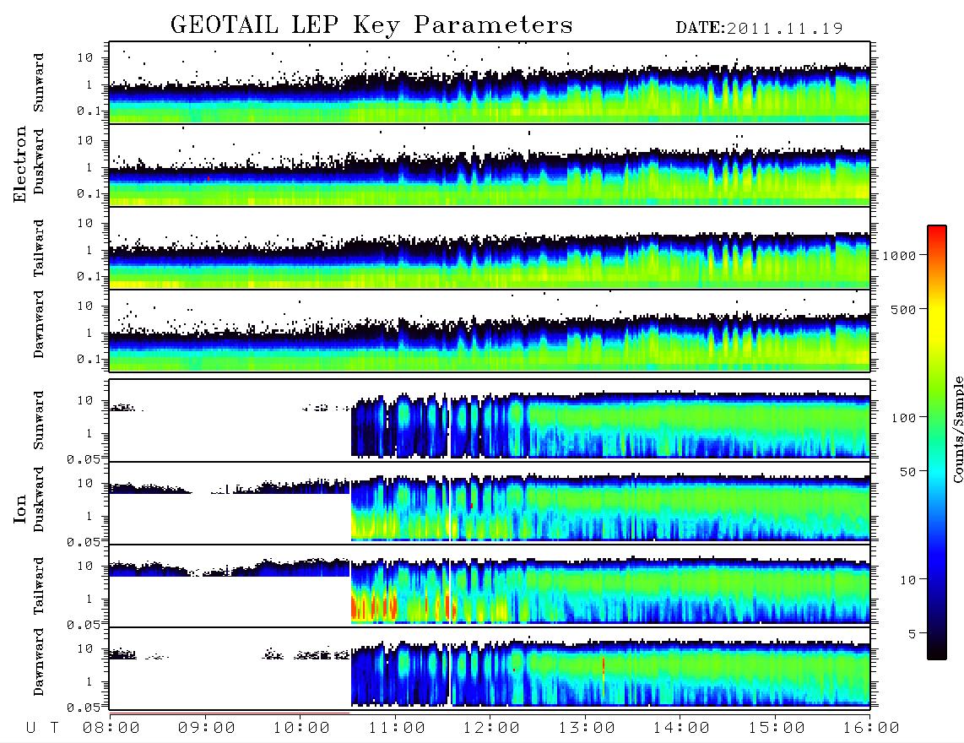Click the 13:00 time tick label
This screenshot has width=964, height=743.
click(x=587, y=729)
